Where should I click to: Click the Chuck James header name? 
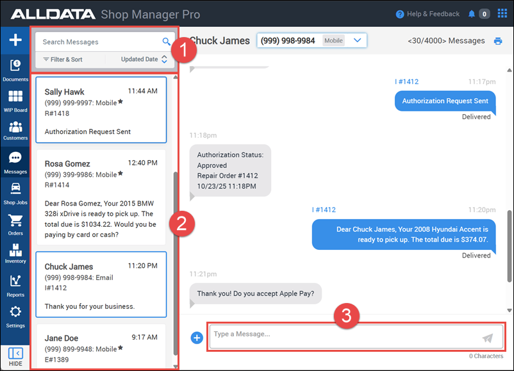click(x=220, y=40)
